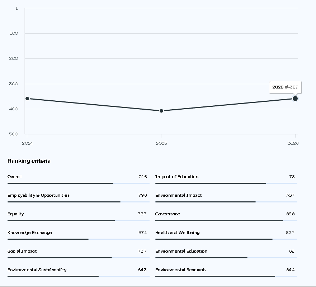The width and height of the screenshot is (316, 287).
Task: Click the Environmental Research score bar
Action: pyautogui.click(x=226, y=276)
